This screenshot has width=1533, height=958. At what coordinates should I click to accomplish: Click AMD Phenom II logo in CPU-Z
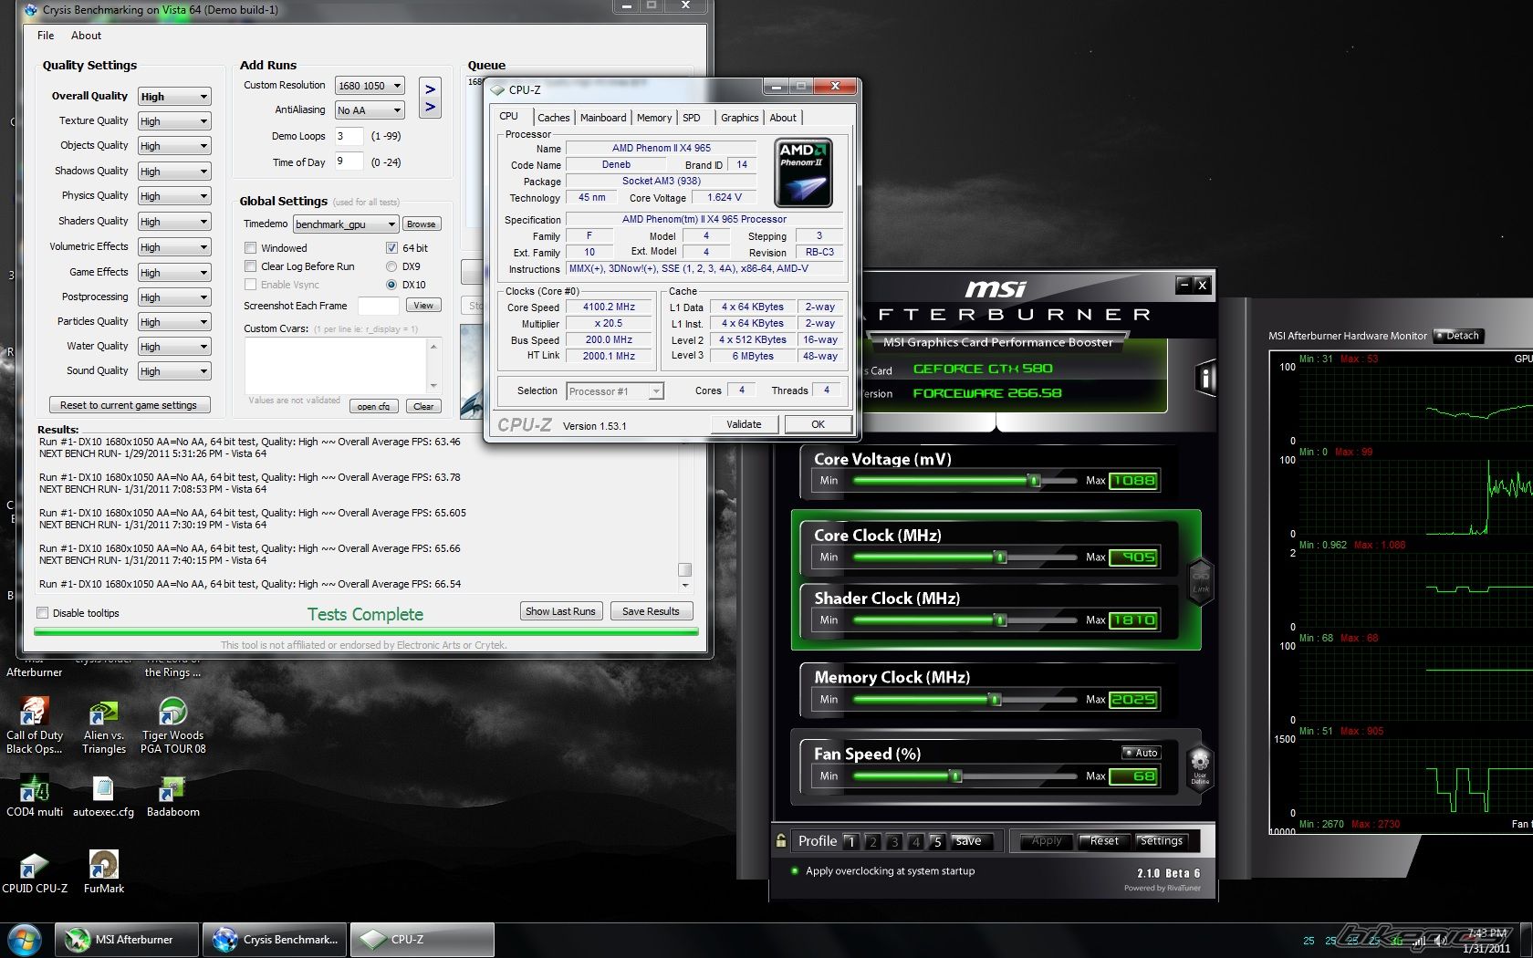click(x=803, y=172)
